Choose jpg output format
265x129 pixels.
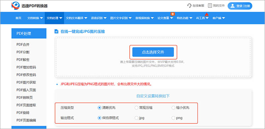click(136, 118)
